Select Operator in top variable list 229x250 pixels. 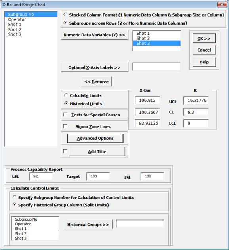(x=31, y=19)
